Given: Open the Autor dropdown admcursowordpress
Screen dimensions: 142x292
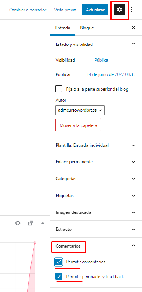Looking at the screenshot, I should [80, 110].
